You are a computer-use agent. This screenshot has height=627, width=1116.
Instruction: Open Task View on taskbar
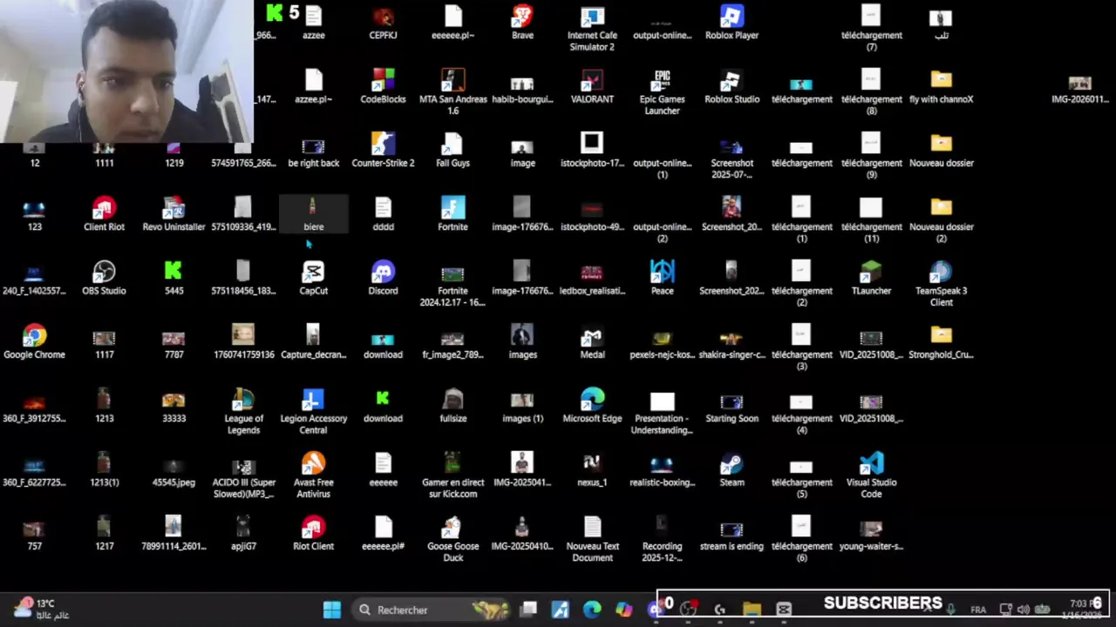[529, 610]
